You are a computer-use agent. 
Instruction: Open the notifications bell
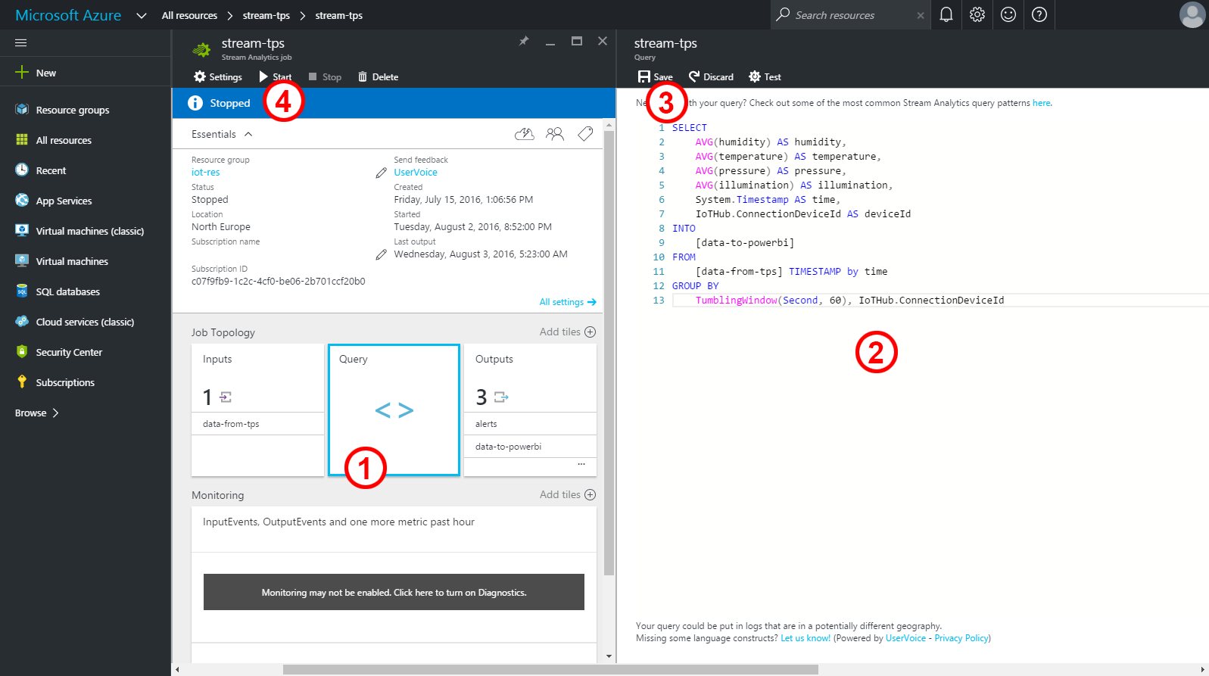coord(946,14)
